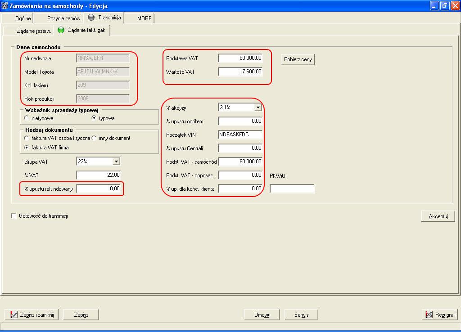Focus the % up. dla końc. klienta field
This screenshot has width=461, height=332.
click(x=240, y=188)
